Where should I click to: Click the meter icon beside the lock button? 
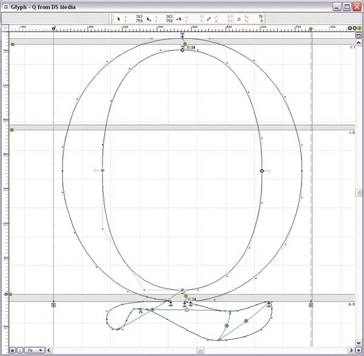(x=20, y=350)
